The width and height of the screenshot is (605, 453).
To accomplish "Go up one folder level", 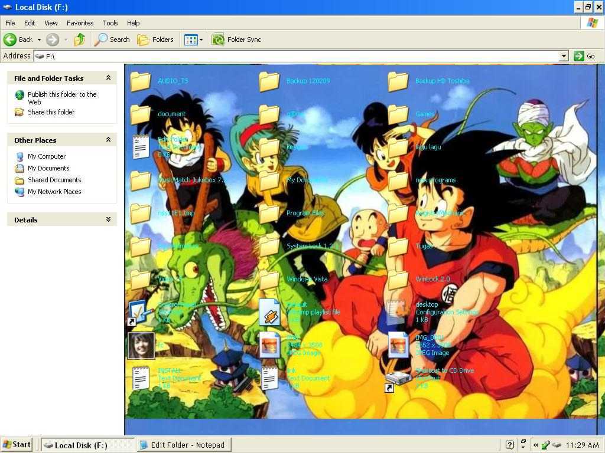I will click(80, 40).
